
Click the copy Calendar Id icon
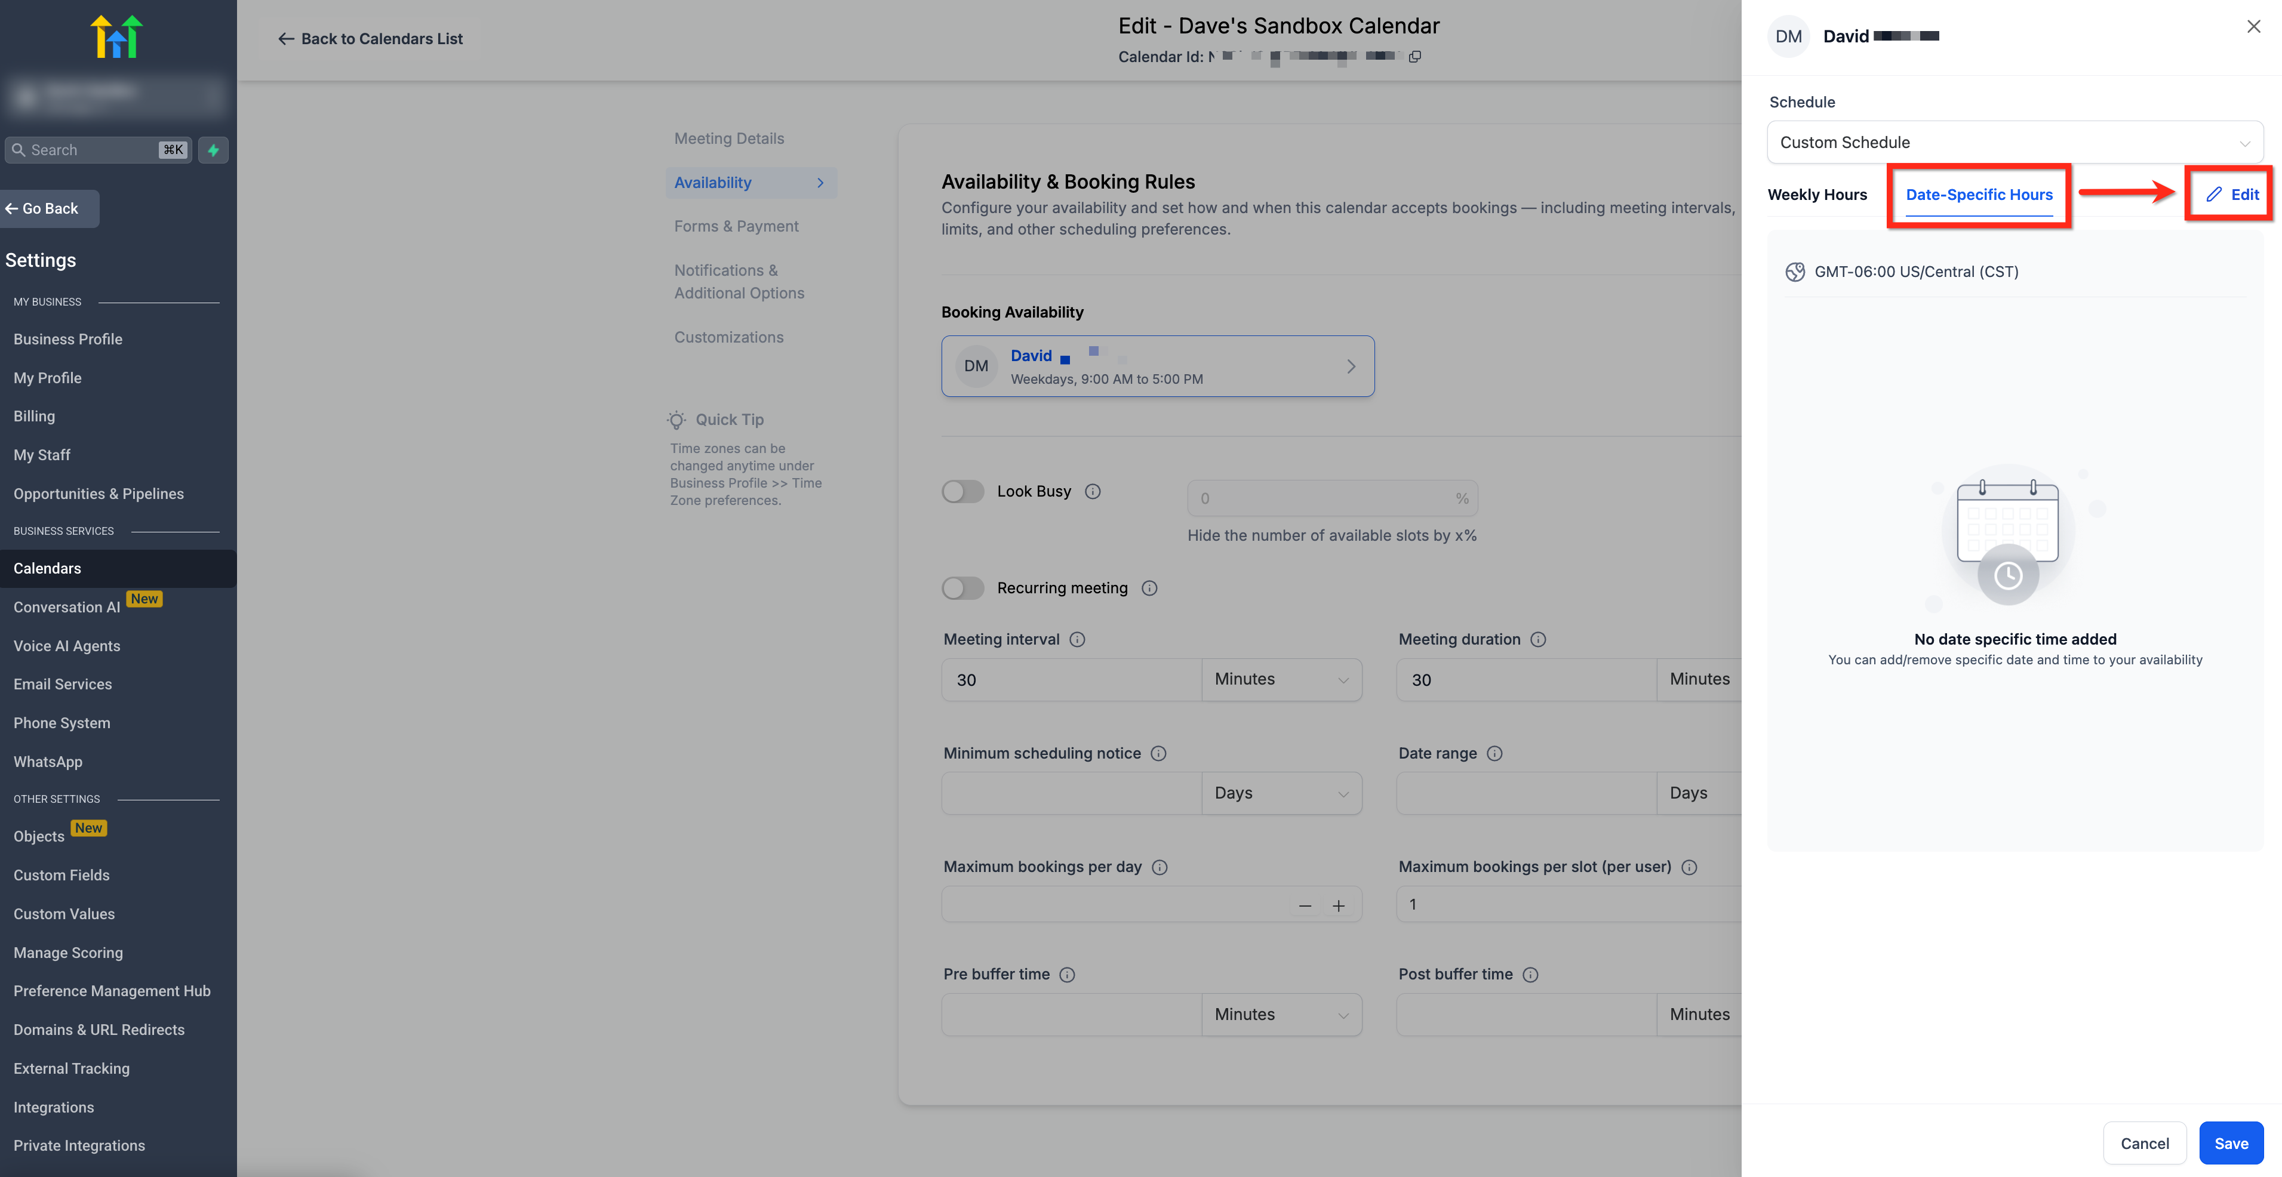click(x=1414, y=57)
